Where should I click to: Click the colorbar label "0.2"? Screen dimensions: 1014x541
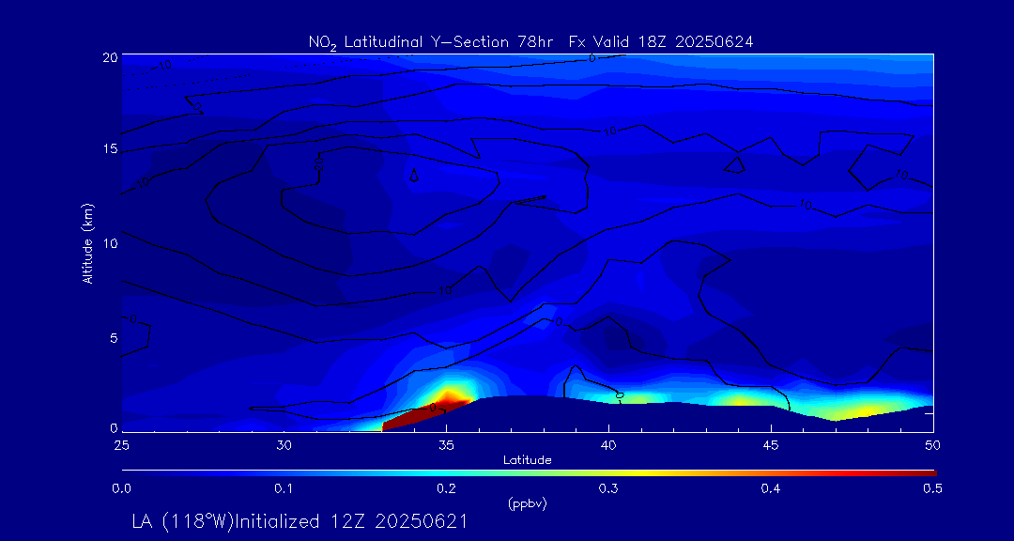446,489
